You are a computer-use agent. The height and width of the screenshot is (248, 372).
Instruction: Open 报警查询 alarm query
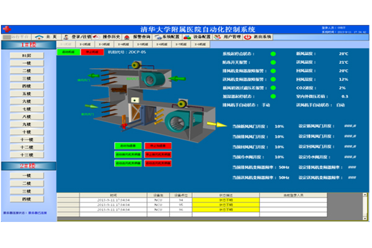point(137,37)
